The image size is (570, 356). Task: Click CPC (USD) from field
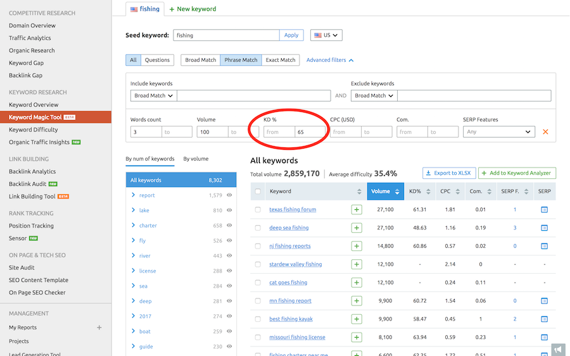click(345, 132)
